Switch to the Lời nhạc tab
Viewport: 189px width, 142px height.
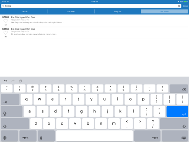click(x=71, y=11)
